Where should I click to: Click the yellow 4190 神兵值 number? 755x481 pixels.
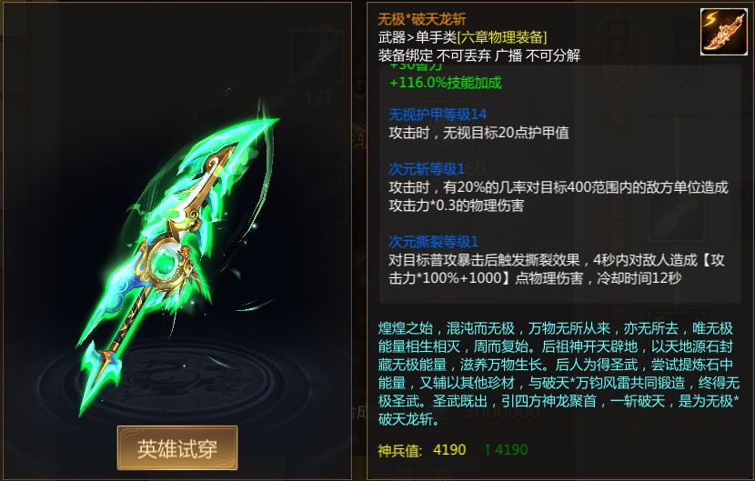point(449,450)
